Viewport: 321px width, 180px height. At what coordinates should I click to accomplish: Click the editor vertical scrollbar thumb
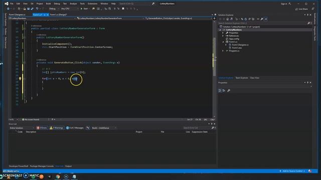pyautogui.click(x=214, y=56)
